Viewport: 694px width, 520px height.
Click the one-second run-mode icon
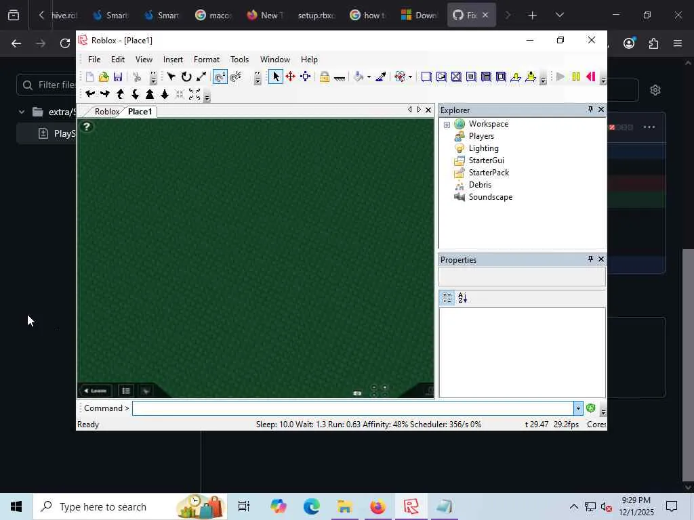pyautogui.click(x=236, y=77)
